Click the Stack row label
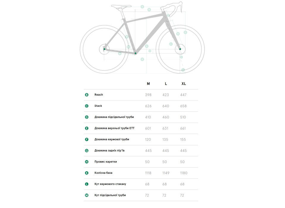Screen dimensions: 285x208 tap(98, 106)
